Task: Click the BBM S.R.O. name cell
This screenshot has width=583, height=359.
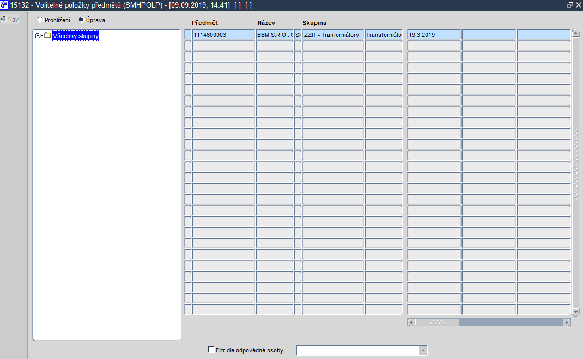Action: pos(275,35)
